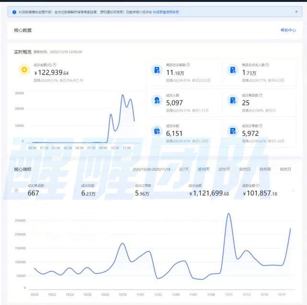This screenshot has width=307, height=305.
Task: Click the 商品总点击人数 card icon
Action: [x=233, y=70]
